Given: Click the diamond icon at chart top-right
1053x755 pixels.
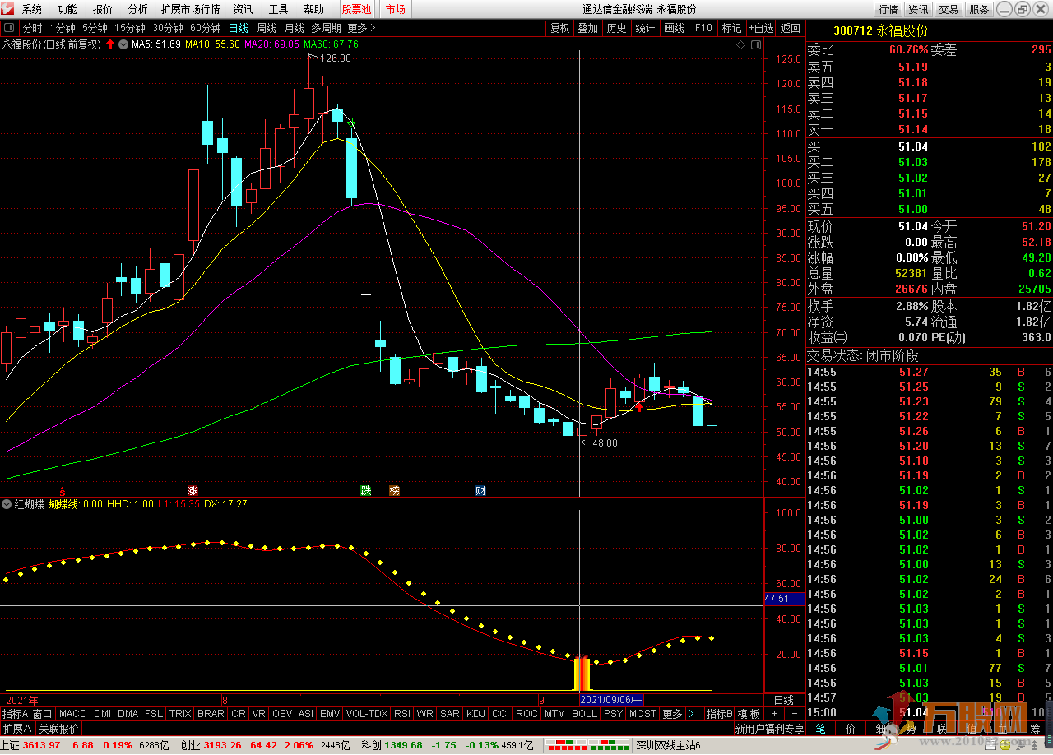Looking at the screenshot, I should 741,44.
